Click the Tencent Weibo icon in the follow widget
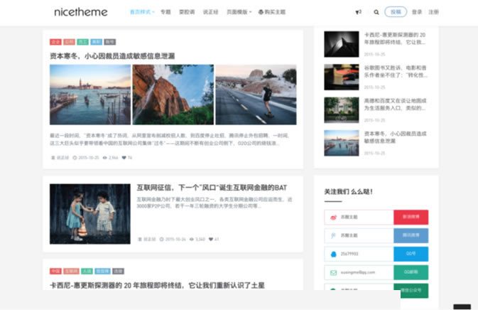The width and height of the screenshot is (478, 310). pyautogui.click(x=334, y=235)
